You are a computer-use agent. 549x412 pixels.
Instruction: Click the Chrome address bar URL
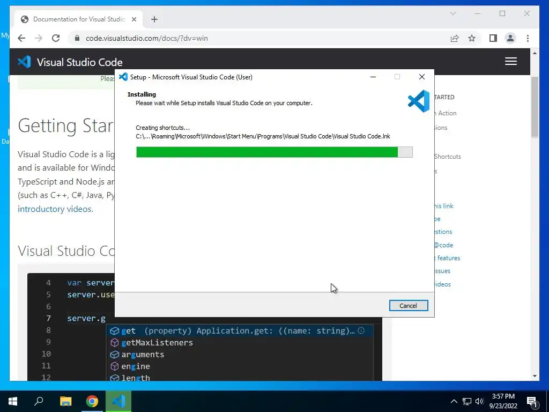click(x=147, y=38)
